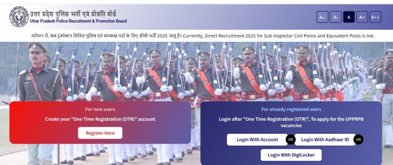The width and height of the screenshot is (393, 165).
Task: Select the A++ largest font size button
Action: [375, 17]
